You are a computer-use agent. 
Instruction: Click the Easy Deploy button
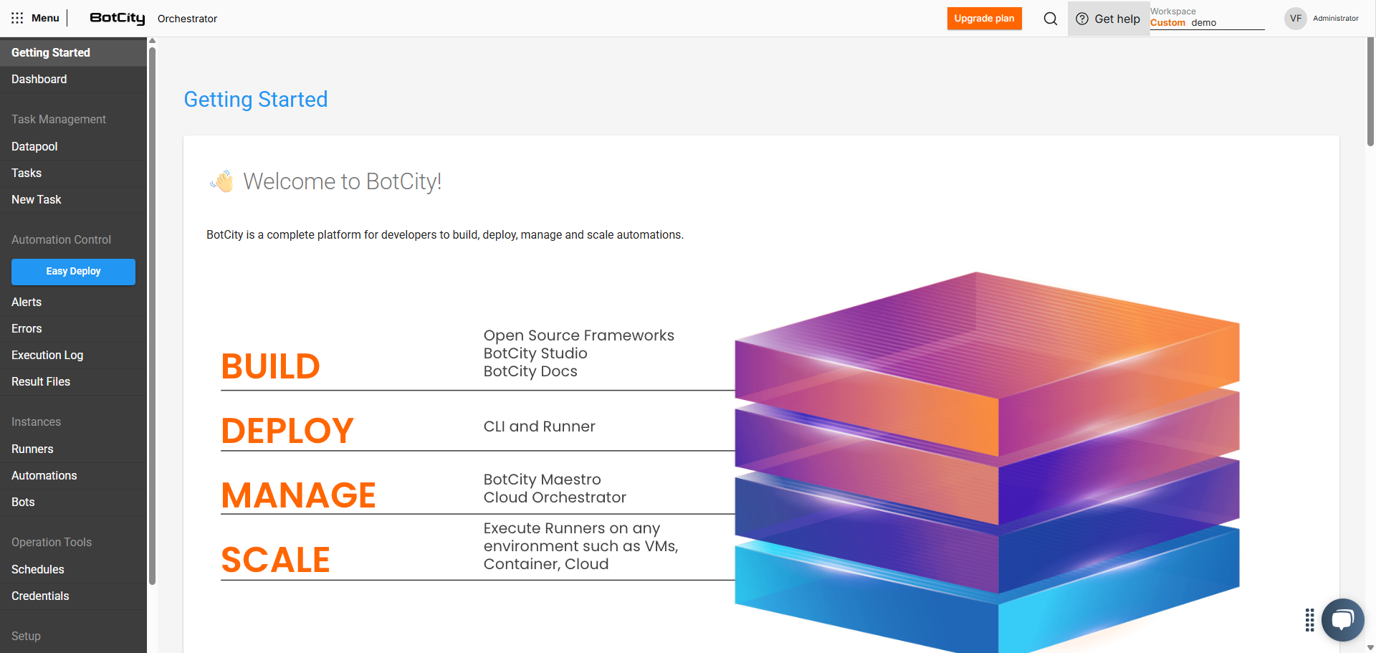click(x=73, y=272)
